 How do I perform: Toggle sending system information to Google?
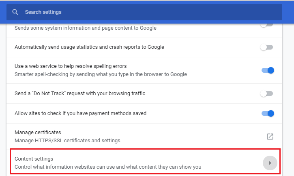[266, 25]
